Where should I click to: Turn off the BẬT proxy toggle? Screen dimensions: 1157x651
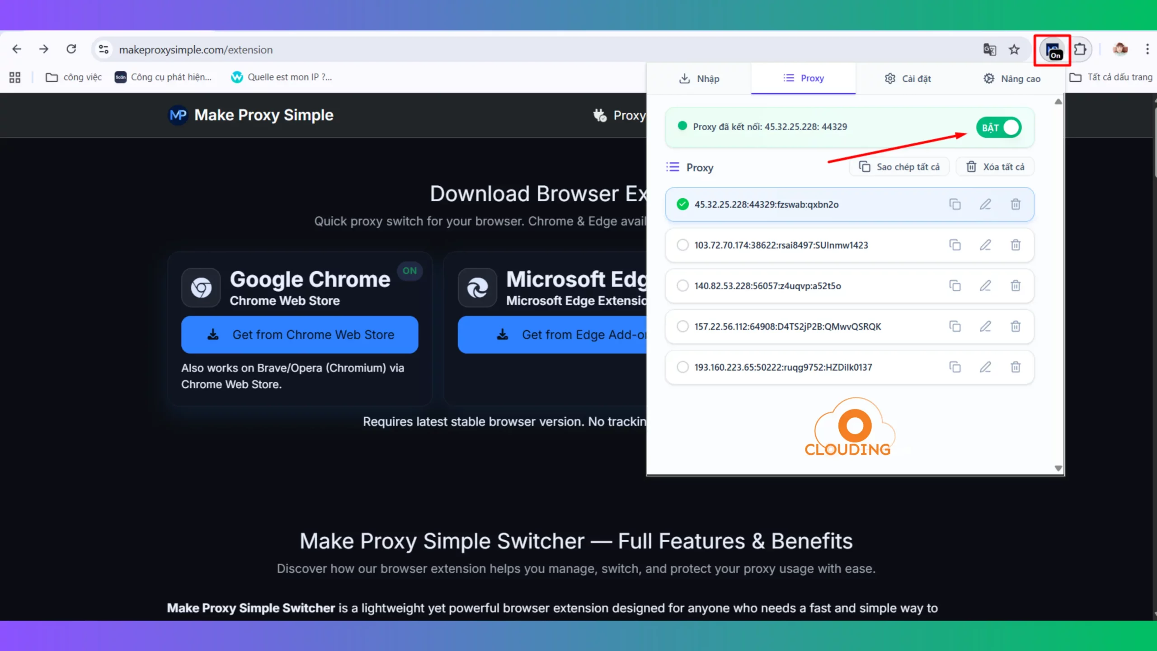[999, 127]
